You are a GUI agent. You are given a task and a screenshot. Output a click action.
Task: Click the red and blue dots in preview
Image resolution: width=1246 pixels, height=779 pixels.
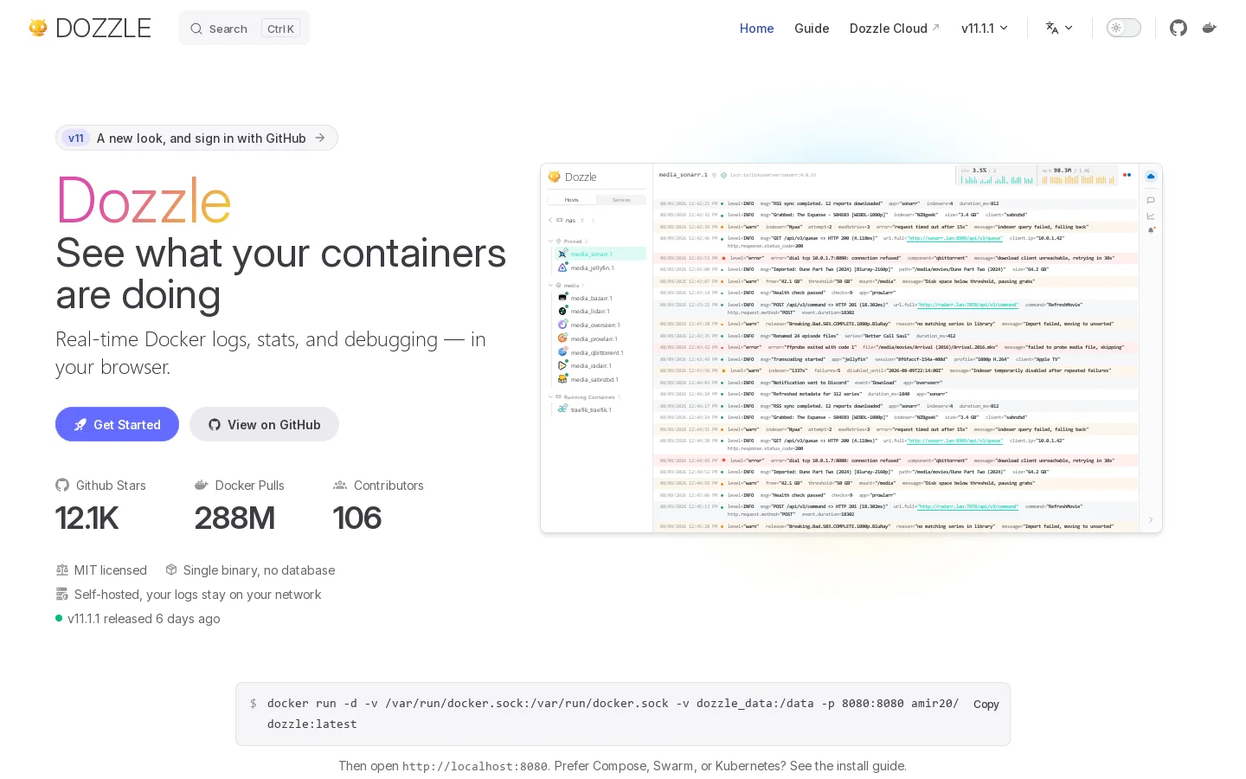[x=1127, y=175]
